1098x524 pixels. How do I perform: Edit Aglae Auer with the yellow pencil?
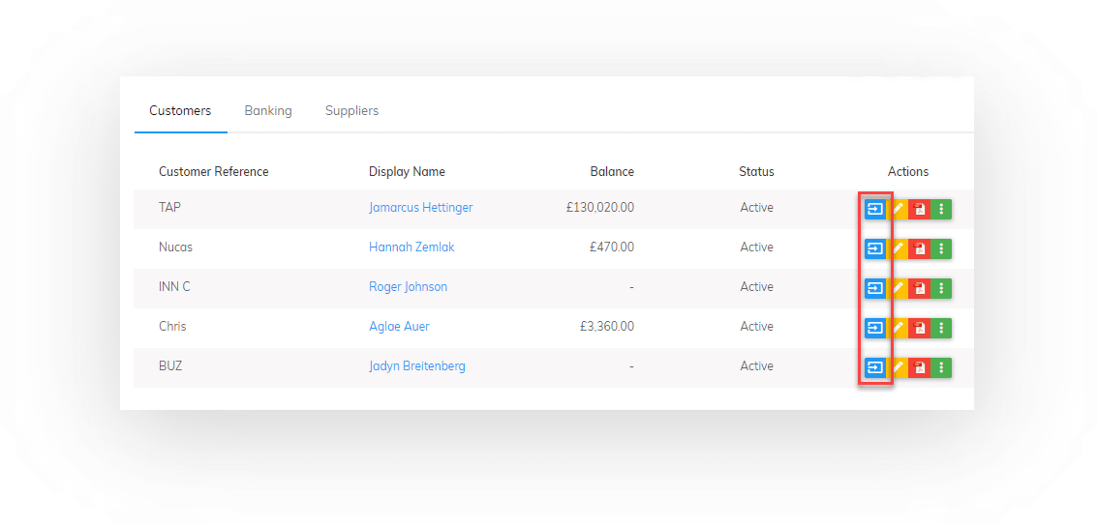[x=898, y=328]
